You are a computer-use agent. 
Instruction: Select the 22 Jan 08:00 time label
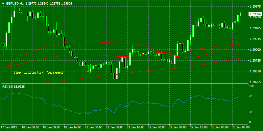178,127
